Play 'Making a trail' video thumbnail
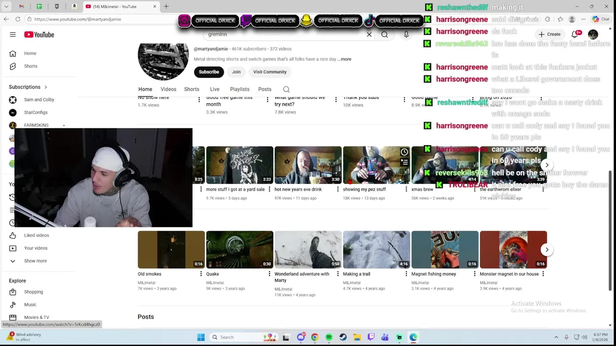This screenshot has height=346, width=616. coord(376,249)
